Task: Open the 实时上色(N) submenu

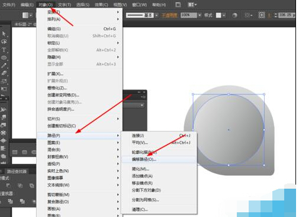Action: 79,171
